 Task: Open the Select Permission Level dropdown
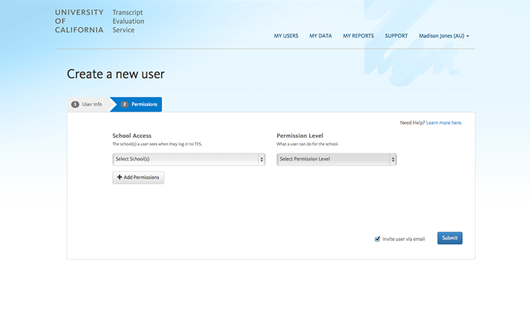pyautogui.click(x=336, y=159)
